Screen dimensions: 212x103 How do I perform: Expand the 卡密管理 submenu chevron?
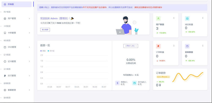pos(29,33)
